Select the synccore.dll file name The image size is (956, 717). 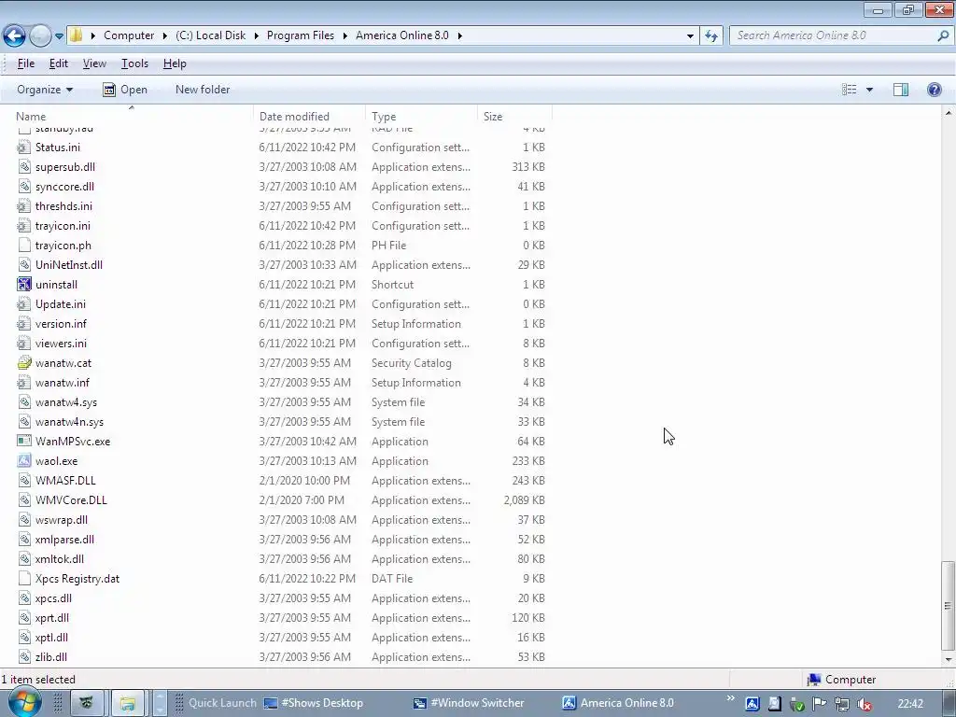(64, 187)
